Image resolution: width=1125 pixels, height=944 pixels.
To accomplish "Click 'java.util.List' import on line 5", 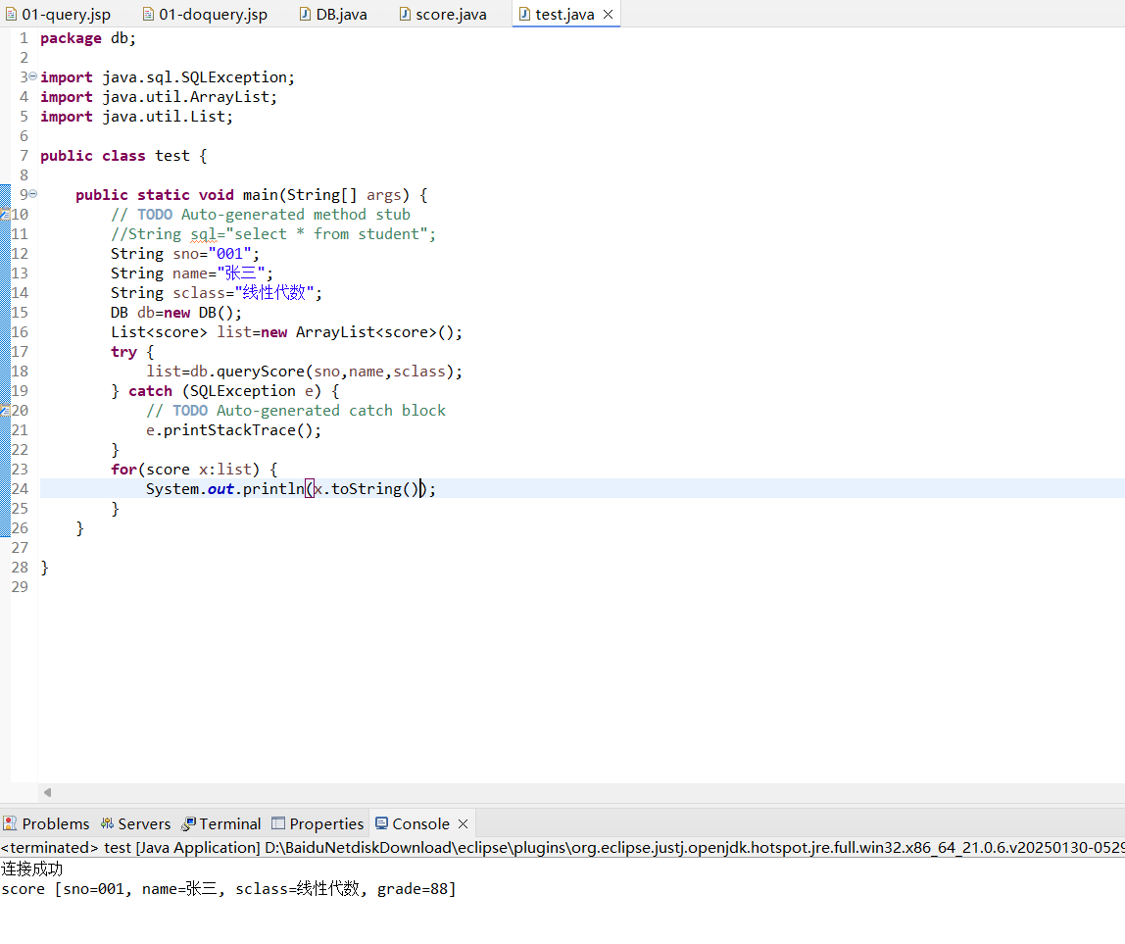I will 163,117.
